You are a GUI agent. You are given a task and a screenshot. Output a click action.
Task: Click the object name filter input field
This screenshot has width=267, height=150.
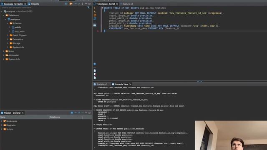(x=44, y=7)
